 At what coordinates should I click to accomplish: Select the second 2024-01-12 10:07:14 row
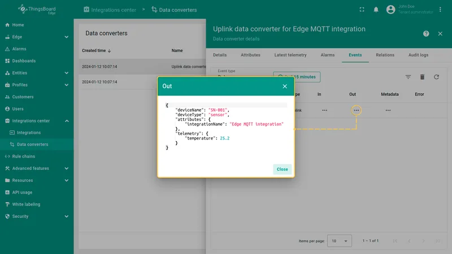[142, 82]
